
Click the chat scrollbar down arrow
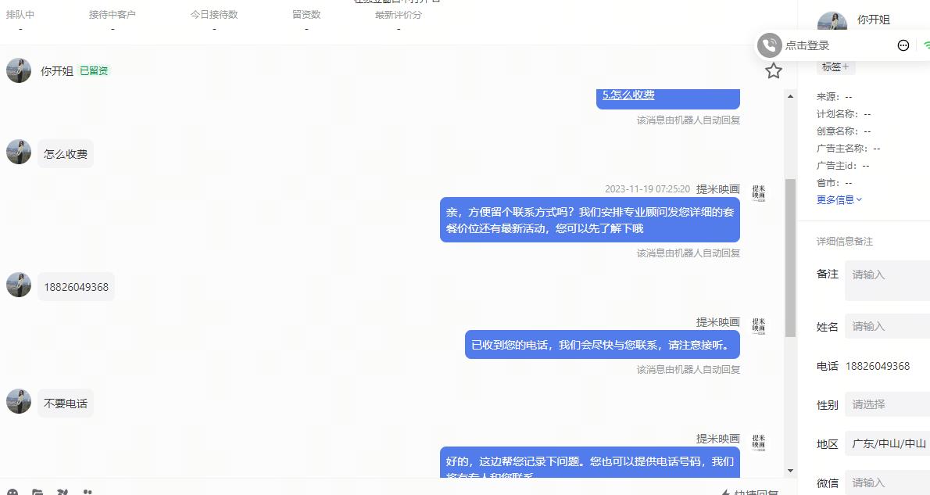(x=790, y=471)
